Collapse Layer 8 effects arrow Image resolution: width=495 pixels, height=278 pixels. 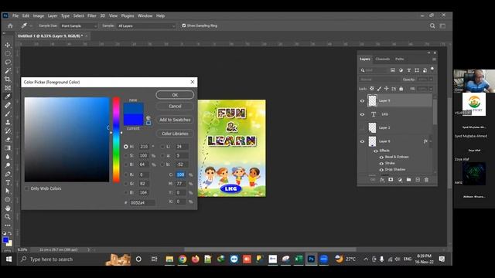coord(431,141)
